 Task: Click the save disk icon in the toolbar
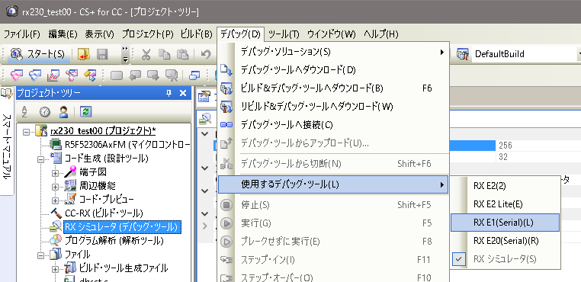point(102,54)
